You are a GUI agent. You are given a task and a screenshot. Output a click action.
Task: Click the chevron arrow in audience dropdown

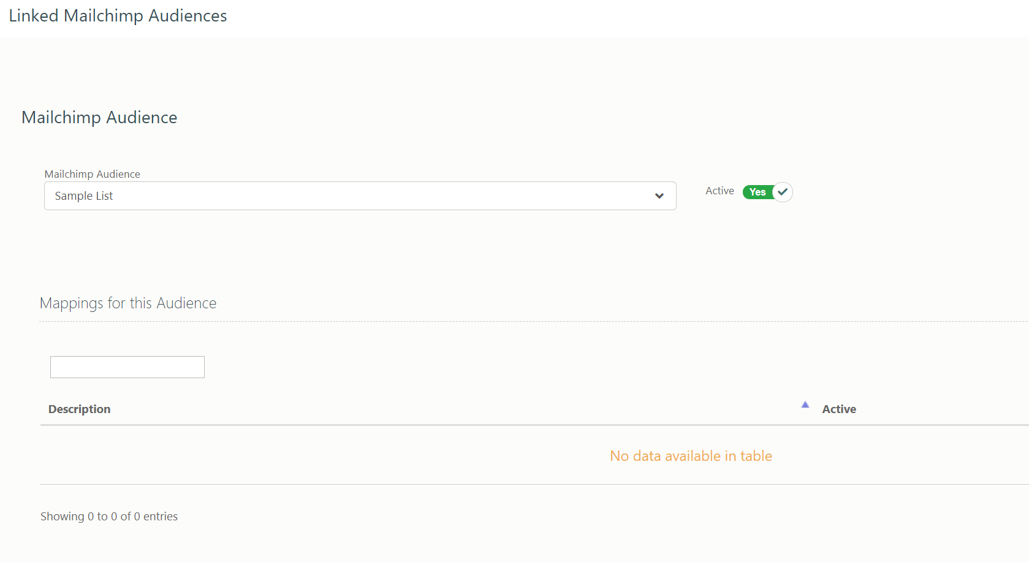pos(659,196)
